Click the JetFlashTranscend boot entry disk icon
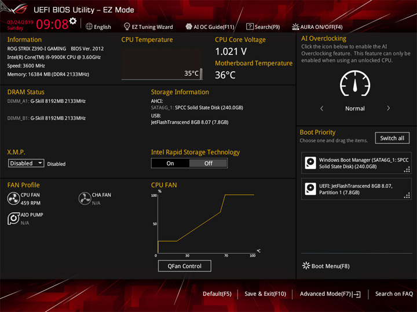The height and width of the screenshot is (312, 417). coord(310,189)
